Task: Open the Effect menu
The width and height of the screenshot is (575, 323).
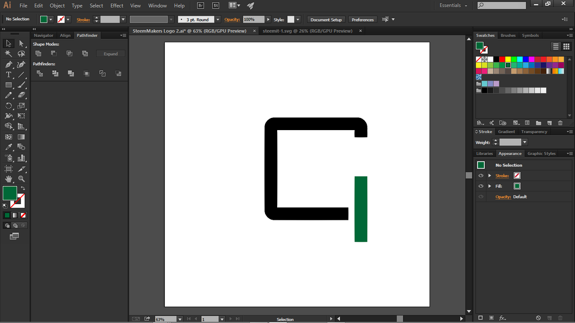Action: 117,5
